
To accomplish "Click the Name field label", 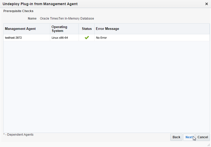I will tap(32, 19).
